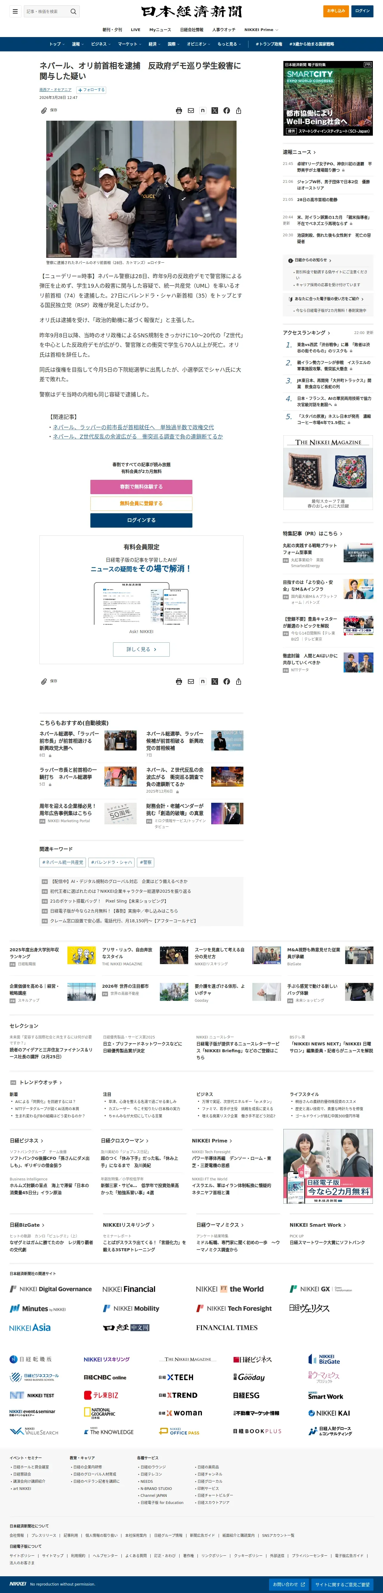
Task: Share on Facebook using icon above article photo
Action: pyautogui.click(x=227, y=111)
